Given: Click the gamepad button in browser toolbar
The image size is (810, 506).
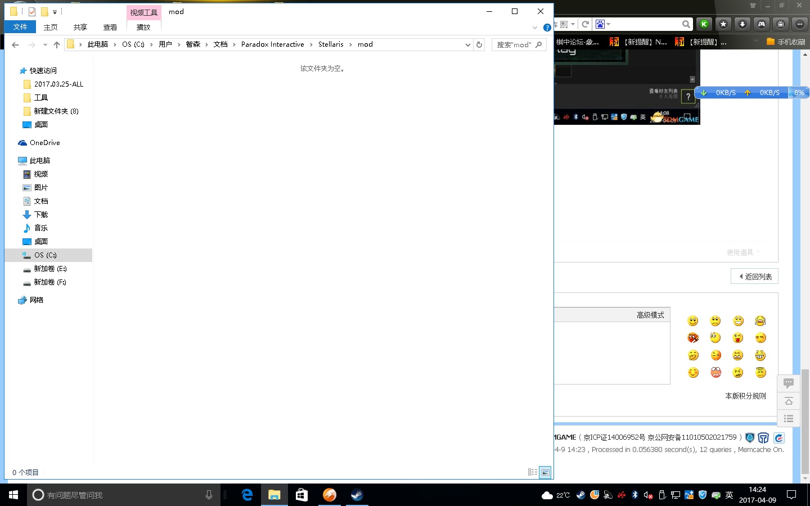Looking at the screenshot, I should 762,24.
